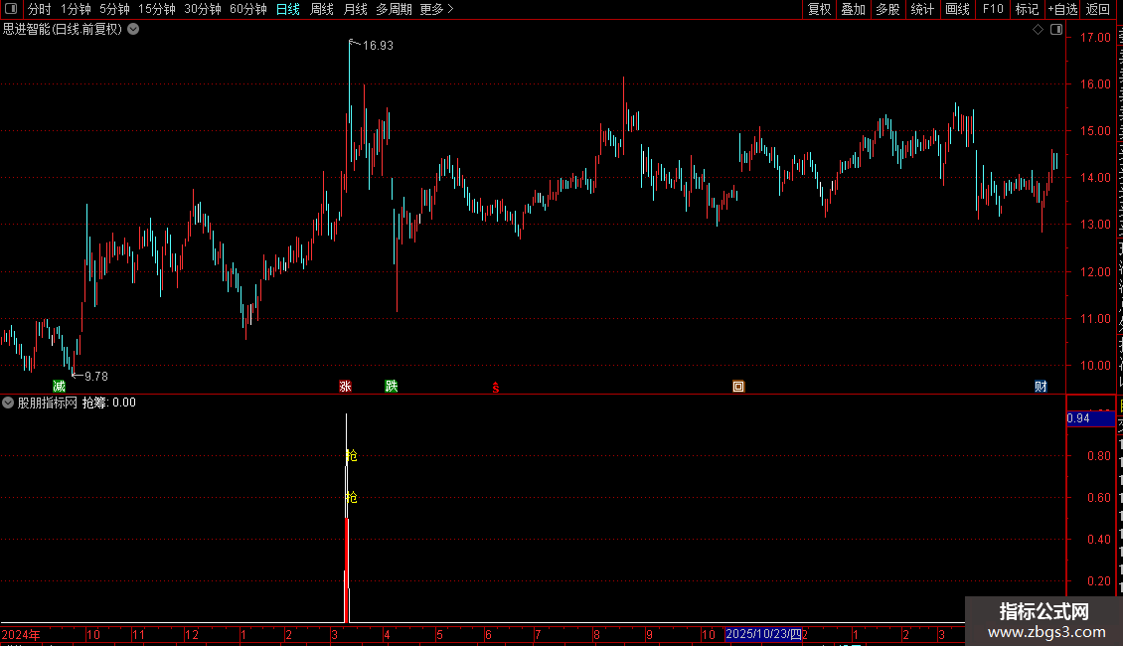Click the green 减 event marker
Screen dimensions: 1123x646
coord(60,387)
